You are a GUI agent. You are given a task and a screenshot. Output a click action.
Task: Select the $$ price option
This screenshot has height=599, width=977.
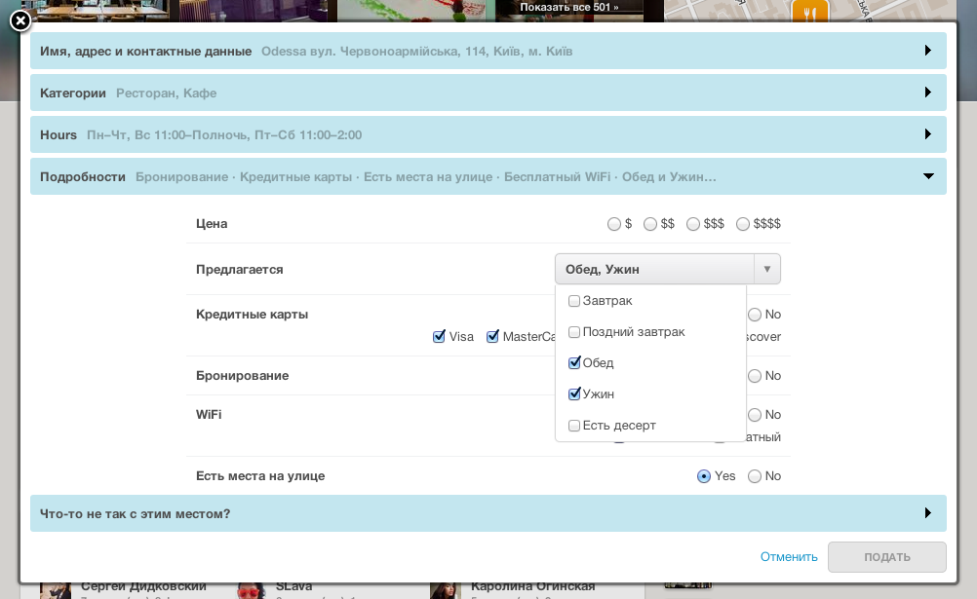click(x=650, y=224)
